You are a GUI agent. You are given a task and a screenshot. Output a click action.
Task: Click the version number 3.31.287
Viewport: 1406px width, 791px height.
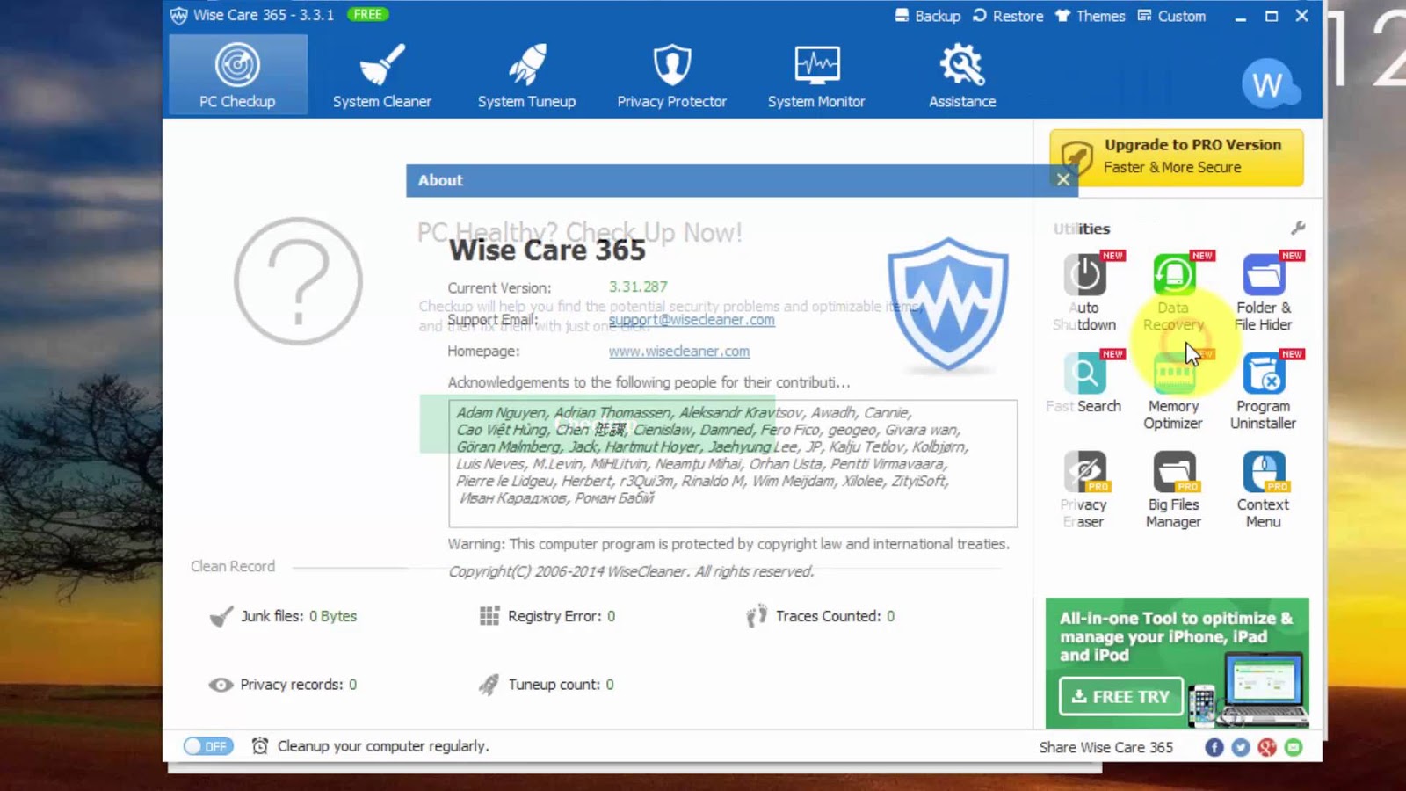[638, 287]
